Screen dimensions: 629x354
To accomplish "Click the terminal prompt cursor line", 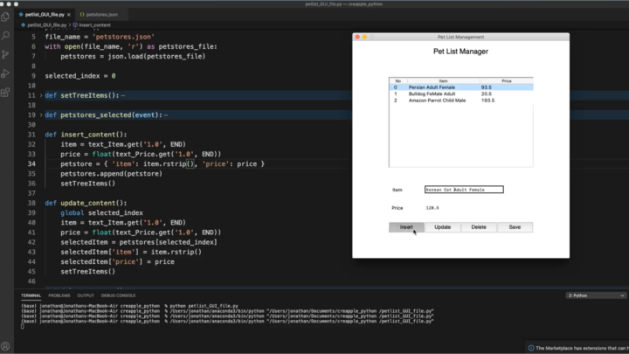I will [23, 326].
